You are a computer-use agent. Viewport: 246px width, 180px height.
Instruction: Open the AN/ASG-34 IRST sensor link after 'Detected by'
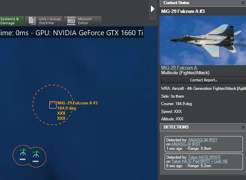coord(203,140)
